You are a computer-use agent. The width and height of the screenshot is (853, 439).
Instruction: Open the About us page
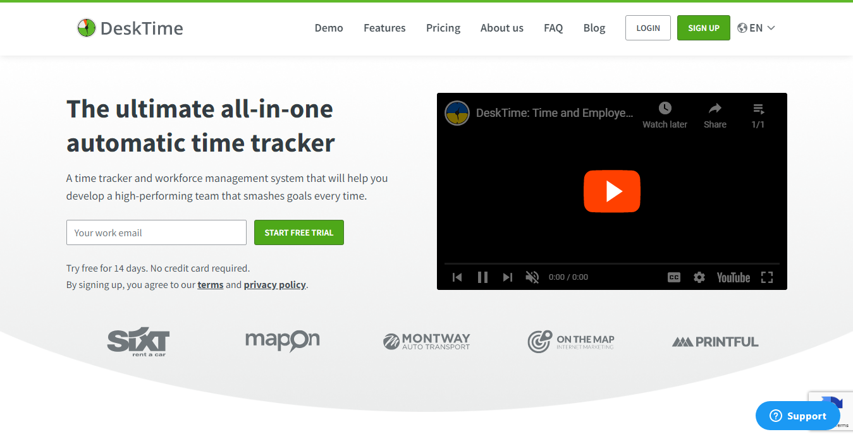502,28
